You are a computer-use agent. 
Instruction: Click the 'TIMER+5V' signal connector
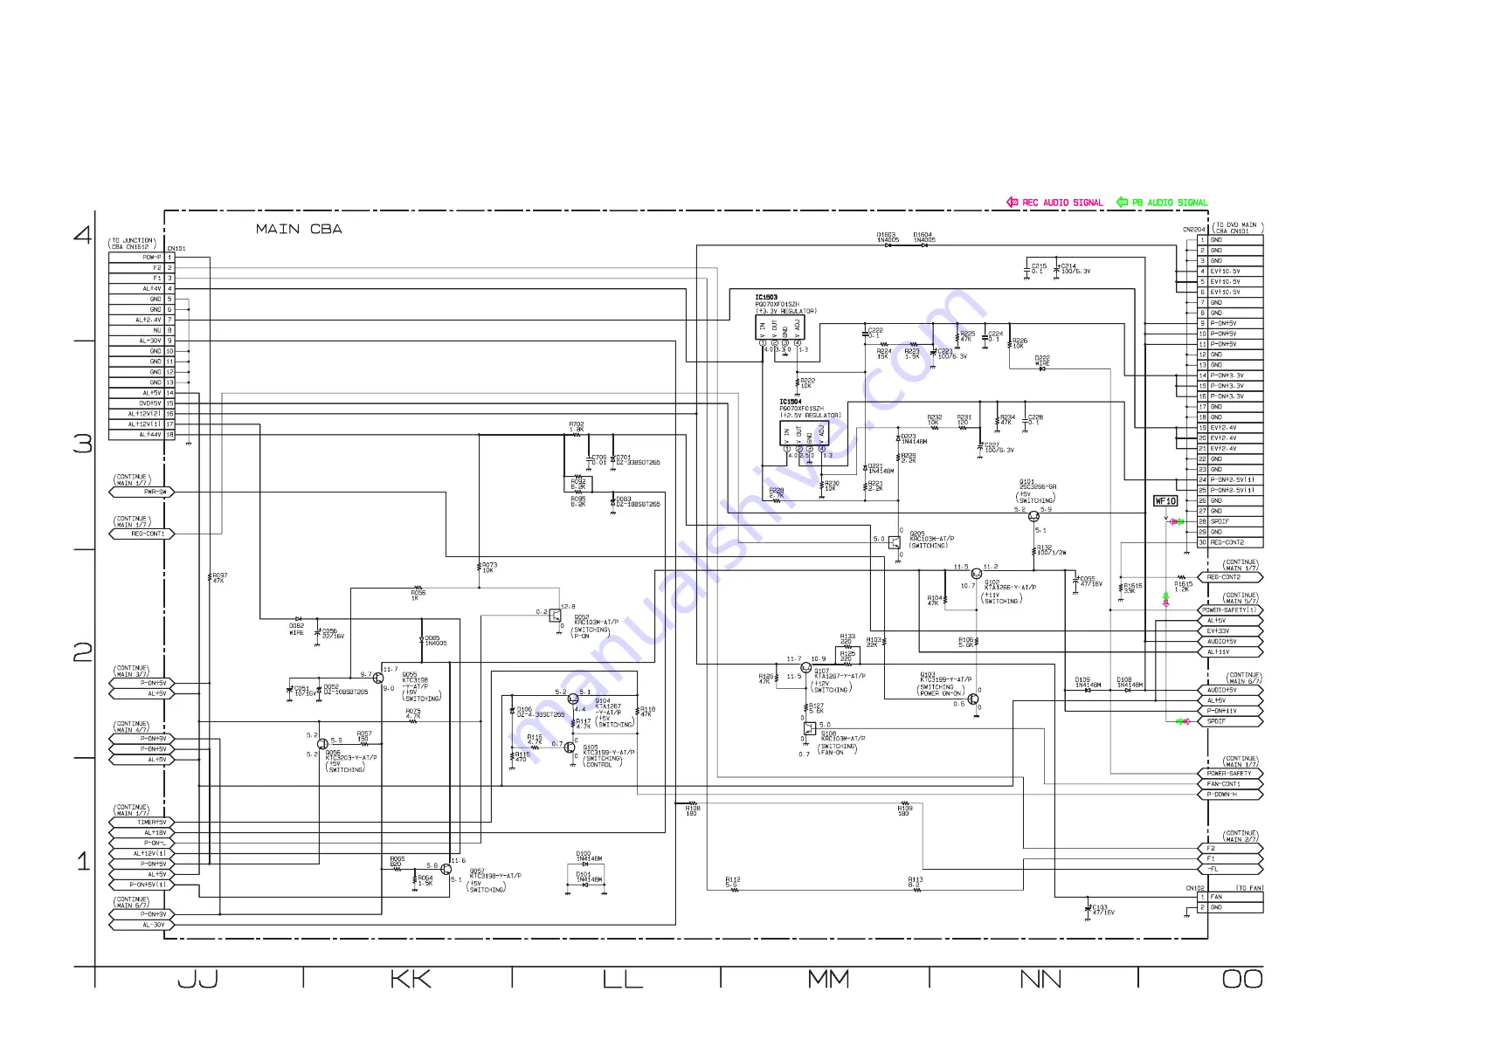pos(142,823)
